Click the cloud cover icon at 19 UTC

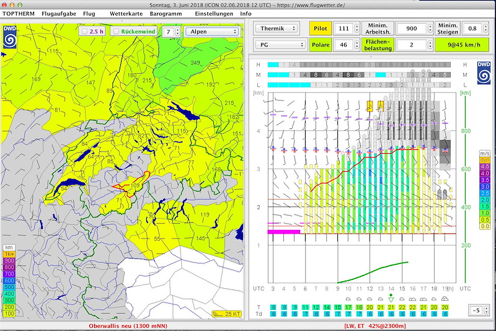[445, 299]
